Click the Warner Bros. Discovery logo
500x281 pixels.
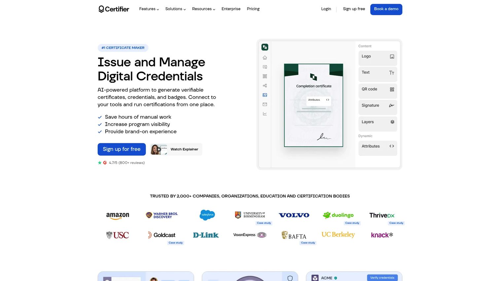coord(162,215)
